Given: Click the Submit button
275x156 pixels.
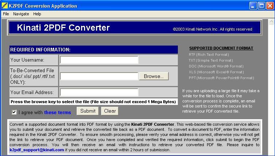Looking at the screenshot, I should [x=88, y=111].
